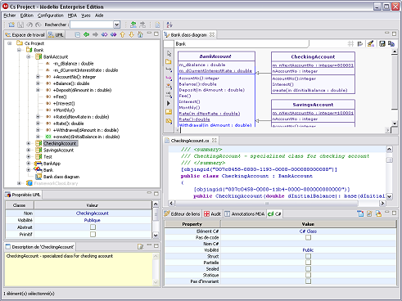
Task: Click the open project toolbar icon
Action: (x=11, y=25)
